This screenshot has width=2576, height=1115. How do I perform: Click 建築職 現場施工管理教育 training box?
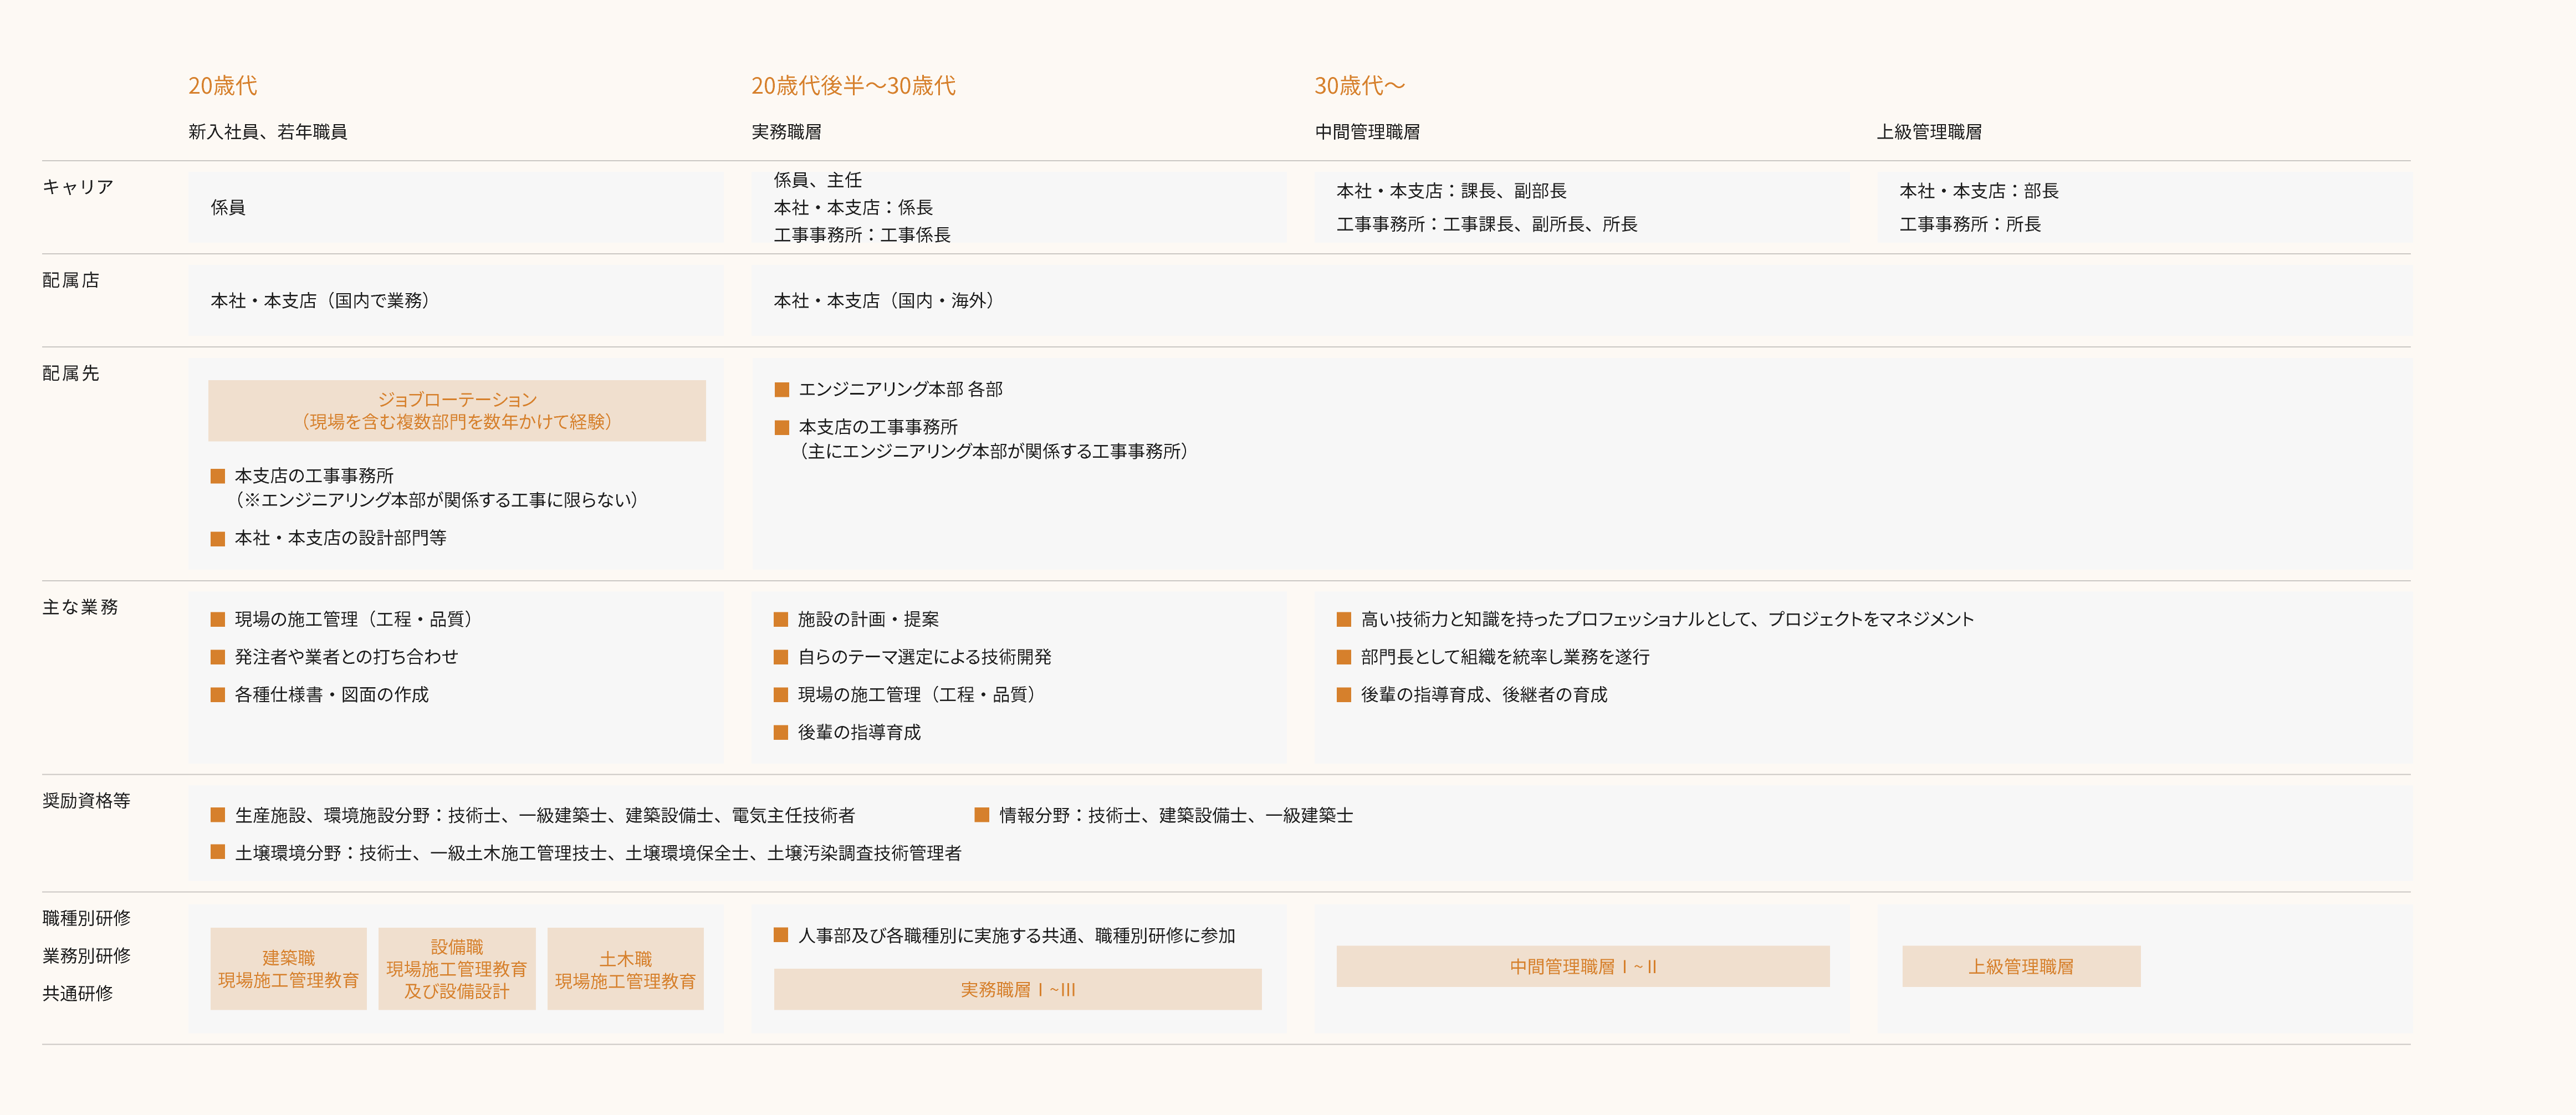coord(288,968)
